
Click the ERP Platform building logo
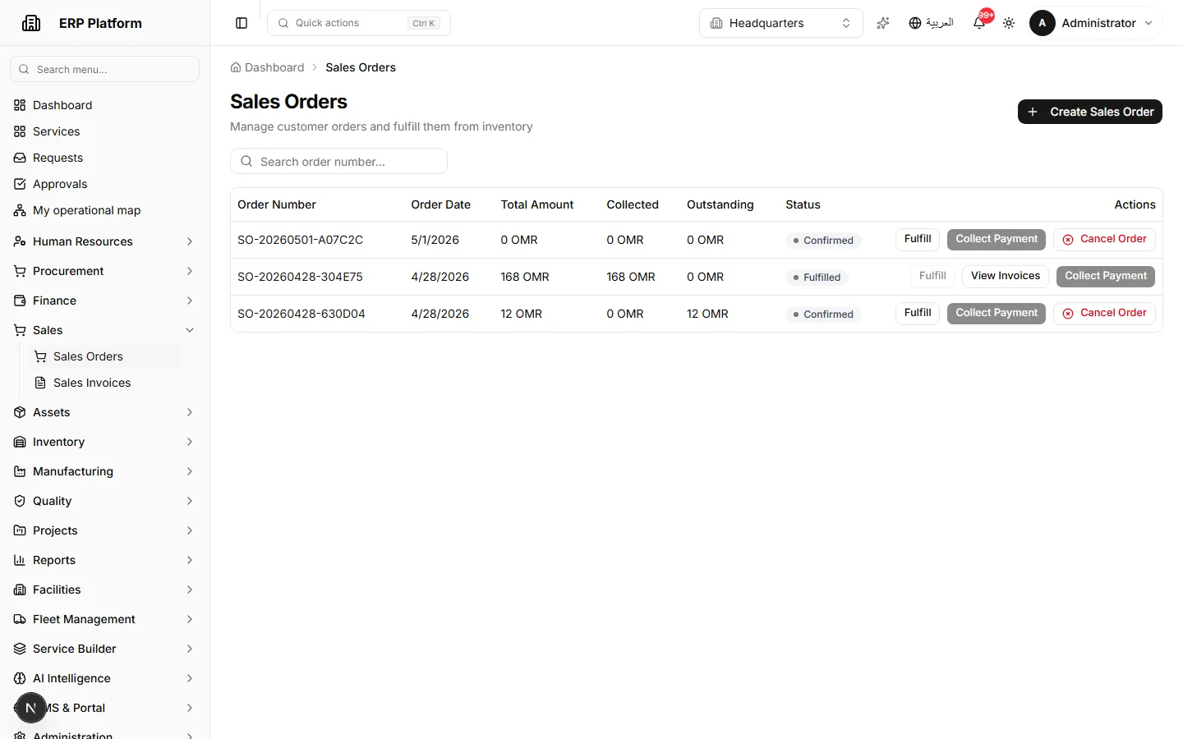(31, 23)
